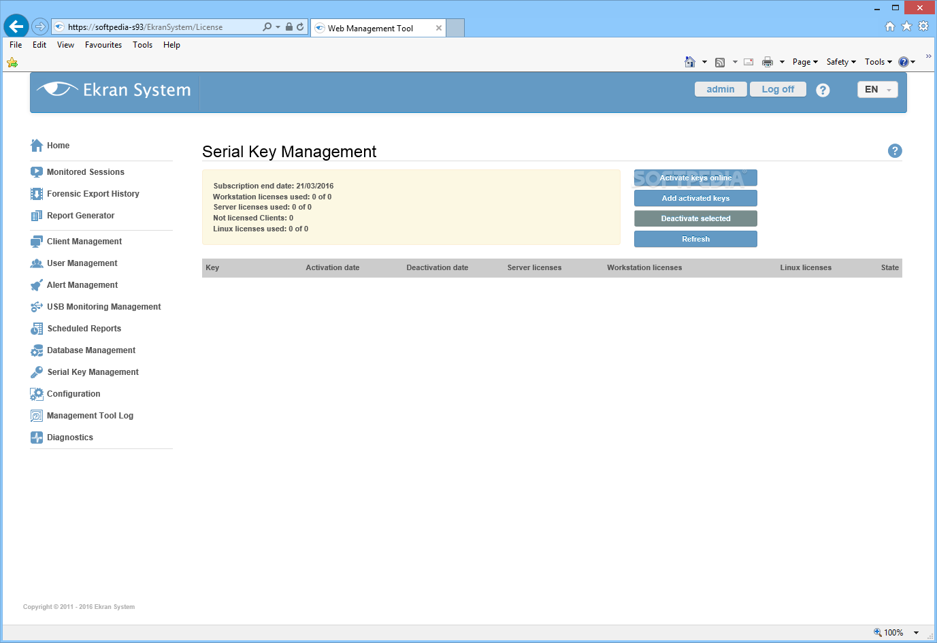Click the Refresh icon in address bar
The image size is (937, 643).
[x=300, y=27]
